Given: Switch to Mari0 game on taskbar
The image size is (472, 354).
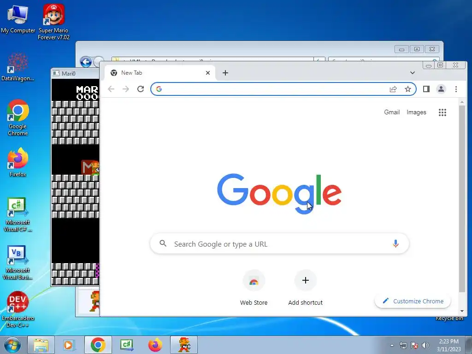Looking at the screenshot, I should (184, 345).
